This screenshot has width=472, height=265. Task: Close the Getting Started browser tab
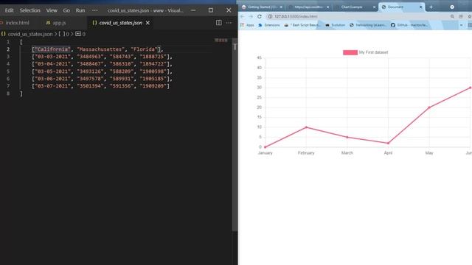pyautogui.click(x=281, y=7)
